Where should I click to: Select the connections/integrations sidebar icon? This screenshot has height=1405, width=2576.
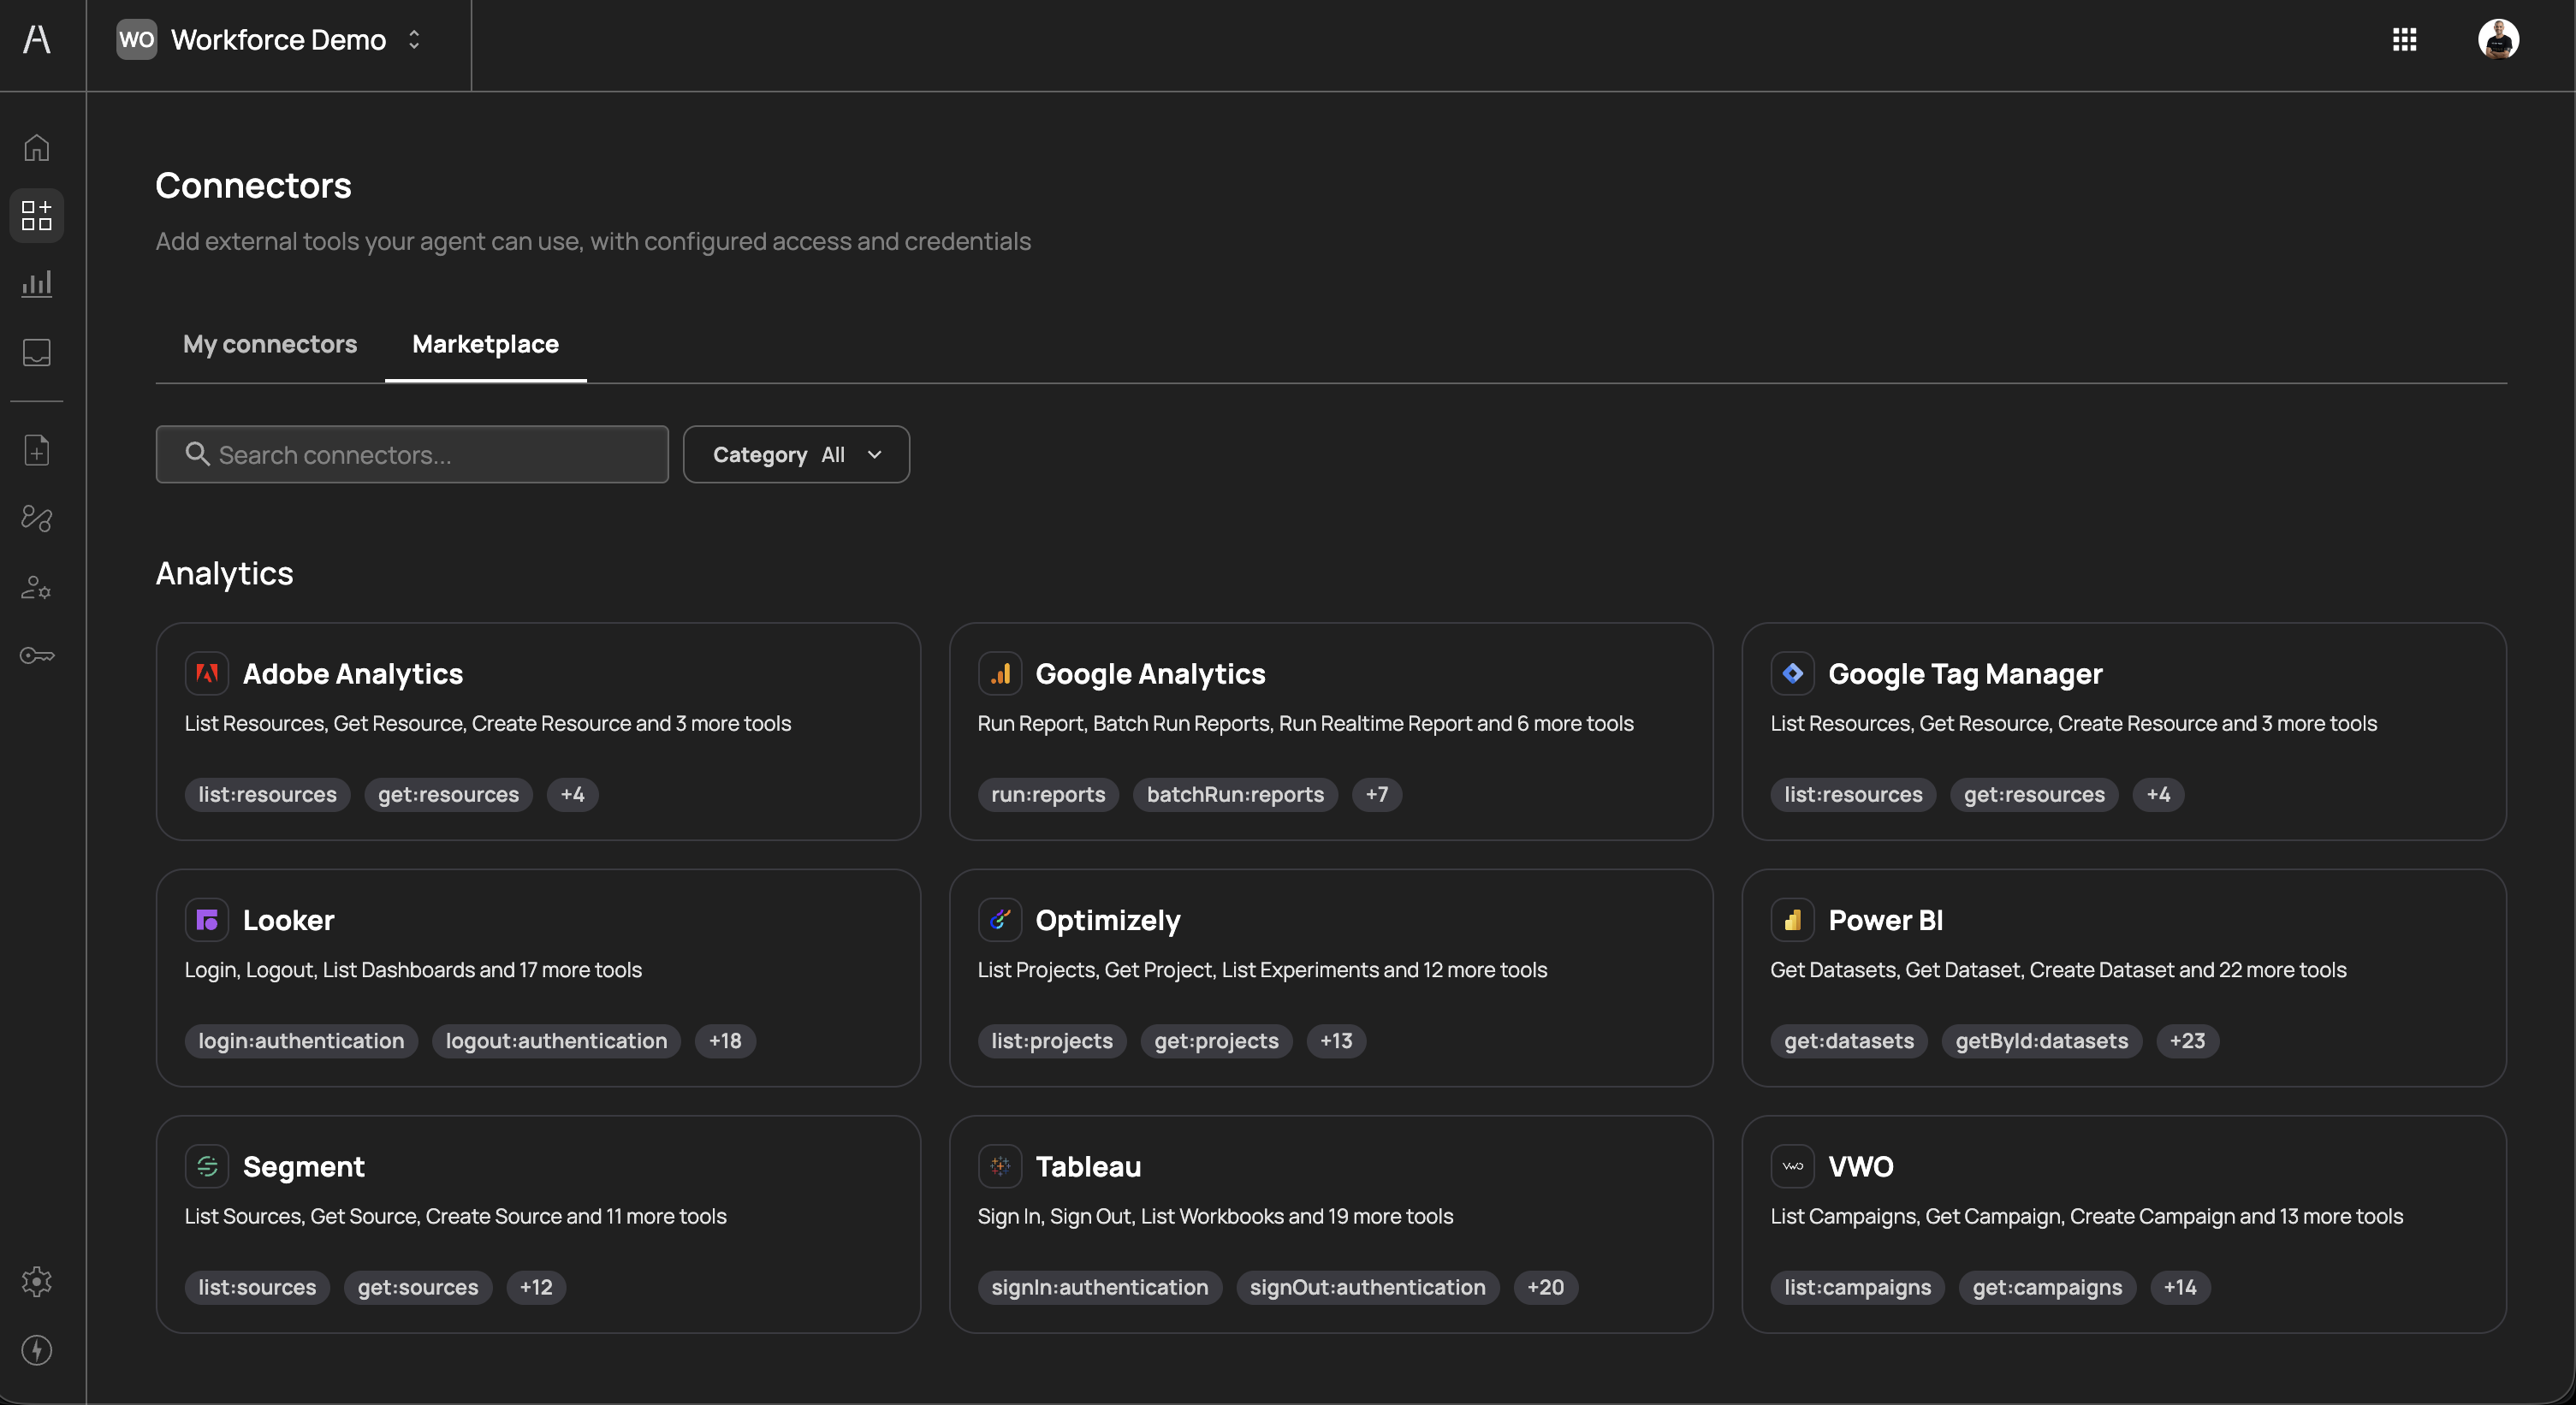point(36,518)
